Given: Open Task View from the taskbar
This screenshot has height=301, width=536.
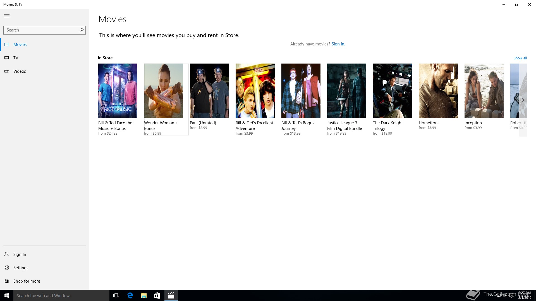Looking at the screenshot, I should tap(116, 295).
